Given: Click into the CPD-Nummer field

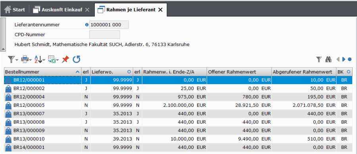Looking at the screenshot, I should pyautogui.click(x=104, y=35).
